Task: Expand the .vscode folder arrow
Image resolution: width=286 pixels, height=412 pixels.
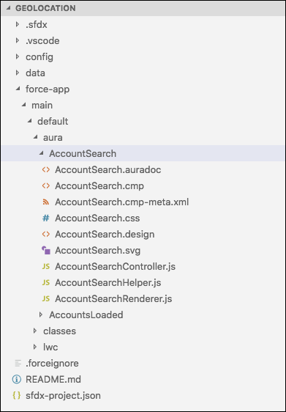Action: click(x=18, y=40)
